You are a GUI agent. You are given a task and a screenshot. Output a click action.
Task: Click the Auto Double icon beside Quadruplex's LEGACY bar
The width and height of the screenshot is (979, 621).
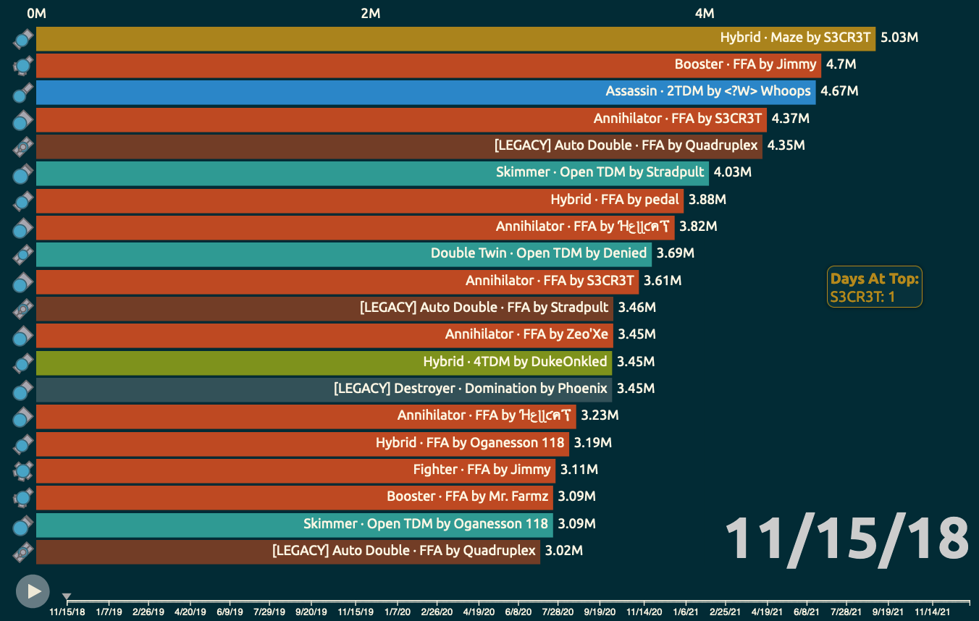(22, 145)
